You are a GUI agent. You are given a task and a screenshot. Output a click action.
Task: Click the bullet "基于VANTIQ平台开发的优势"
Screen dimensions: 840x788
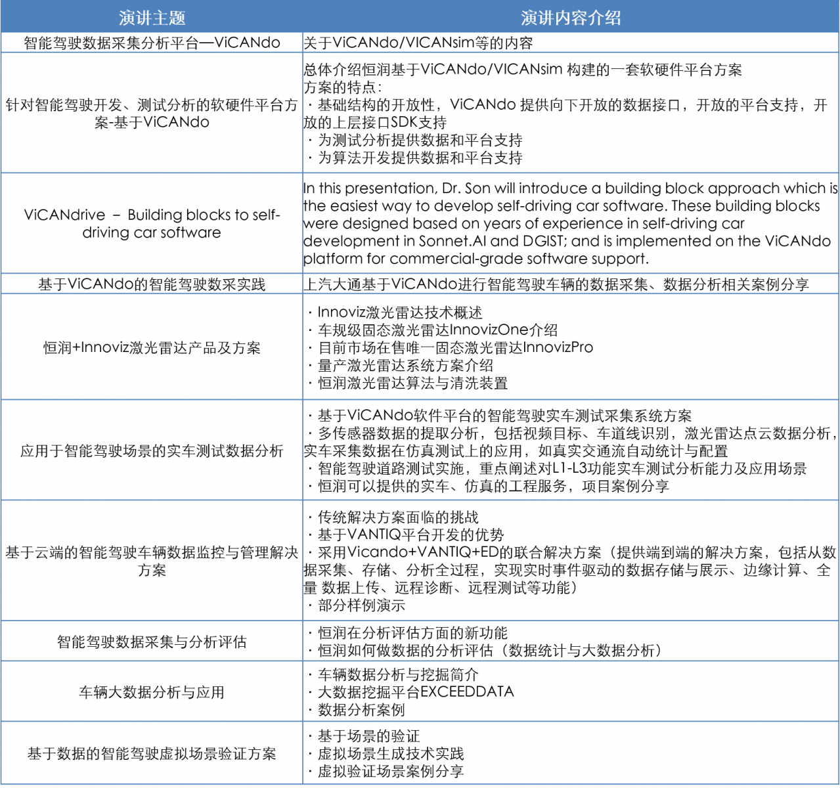(x=405, y=535)
